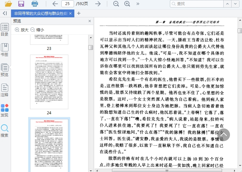Go to the previous page arrow
Screen dimensions: 242x172
[x=55, y=4]
